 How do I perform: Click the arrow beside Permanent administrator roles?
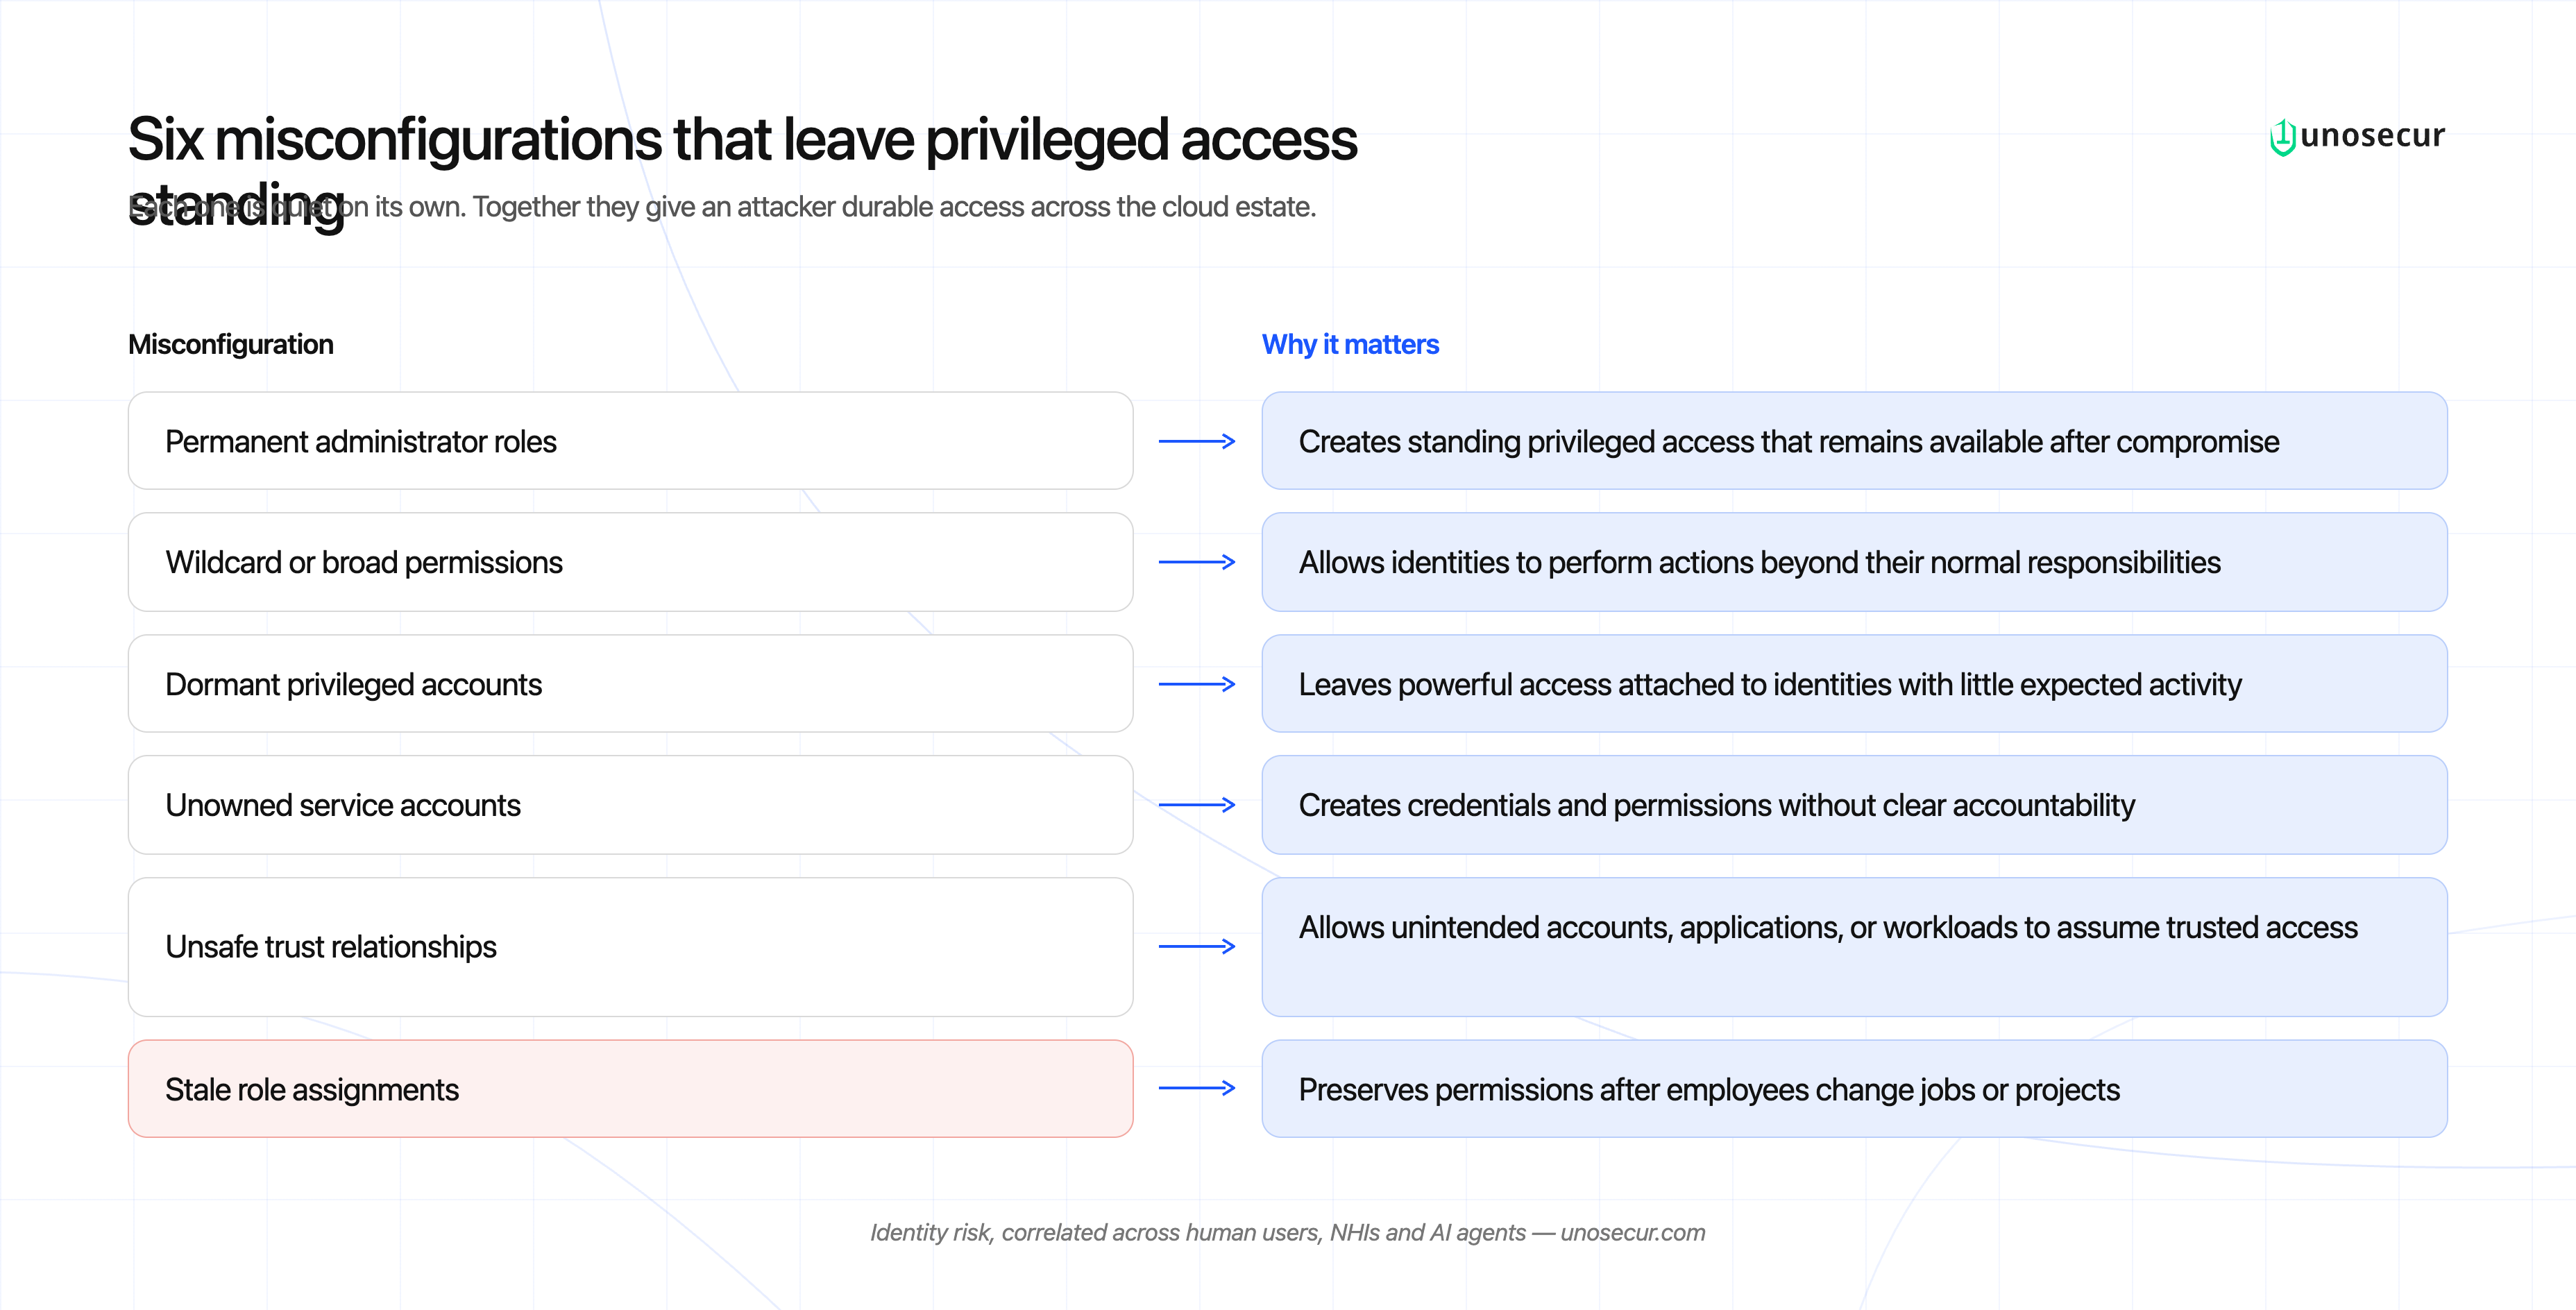pos(1197,441)
